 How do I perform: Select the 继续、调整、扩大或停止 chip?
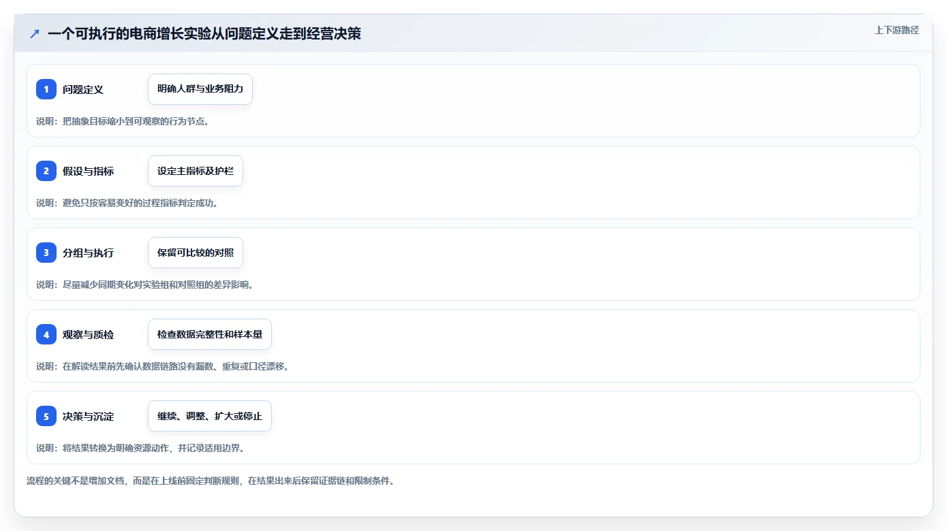[x=210, y=416]
